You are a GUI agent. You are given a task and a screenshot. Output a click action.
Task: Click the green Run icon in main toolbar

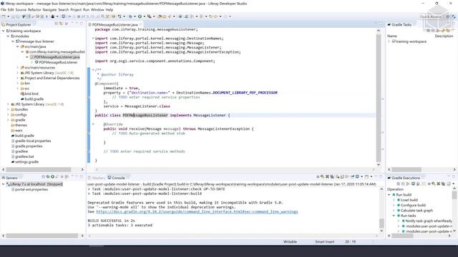pos(140,16)
